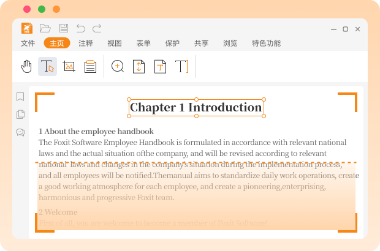This screenshot has height=251, width=380.
Task: Save the document with the disk icon
Action: point(63,28)
